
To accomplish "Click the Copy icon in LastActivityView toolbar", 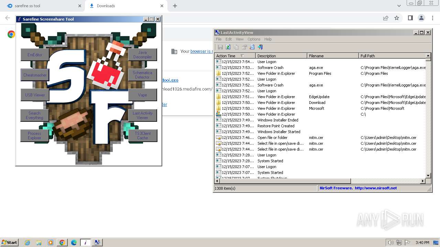I will [236, 47].
